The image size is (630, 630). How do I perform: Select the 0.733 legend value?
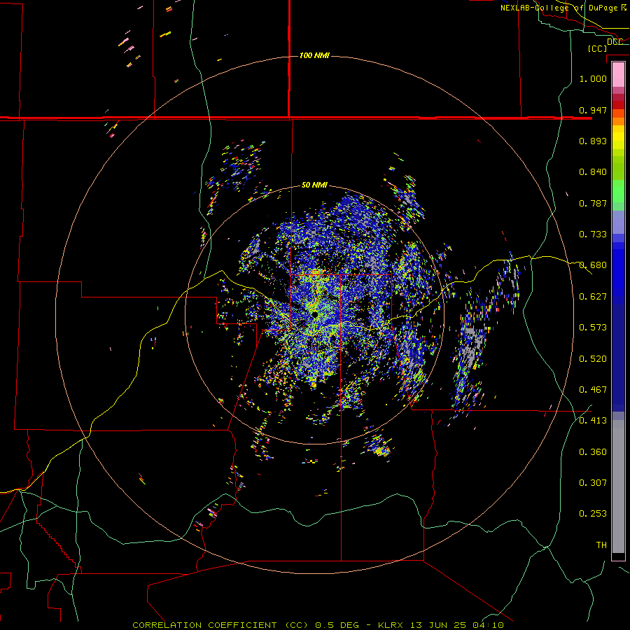(593, 234)
